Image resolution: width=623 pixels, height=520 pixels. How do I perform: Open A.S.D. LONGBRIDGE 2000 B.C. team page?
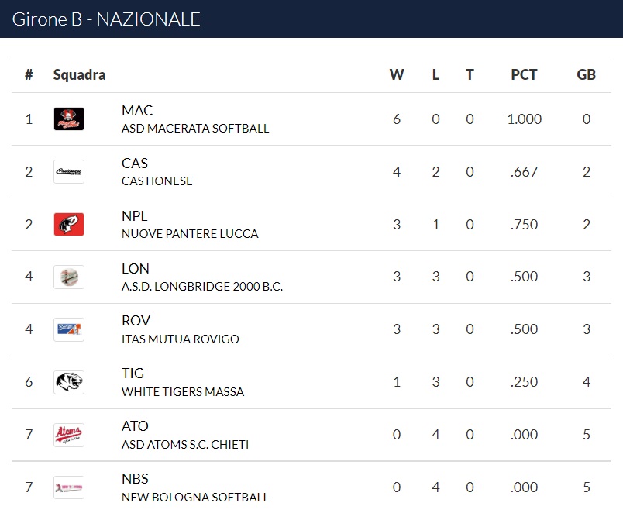pyautogui.click(x=202, y=287)
